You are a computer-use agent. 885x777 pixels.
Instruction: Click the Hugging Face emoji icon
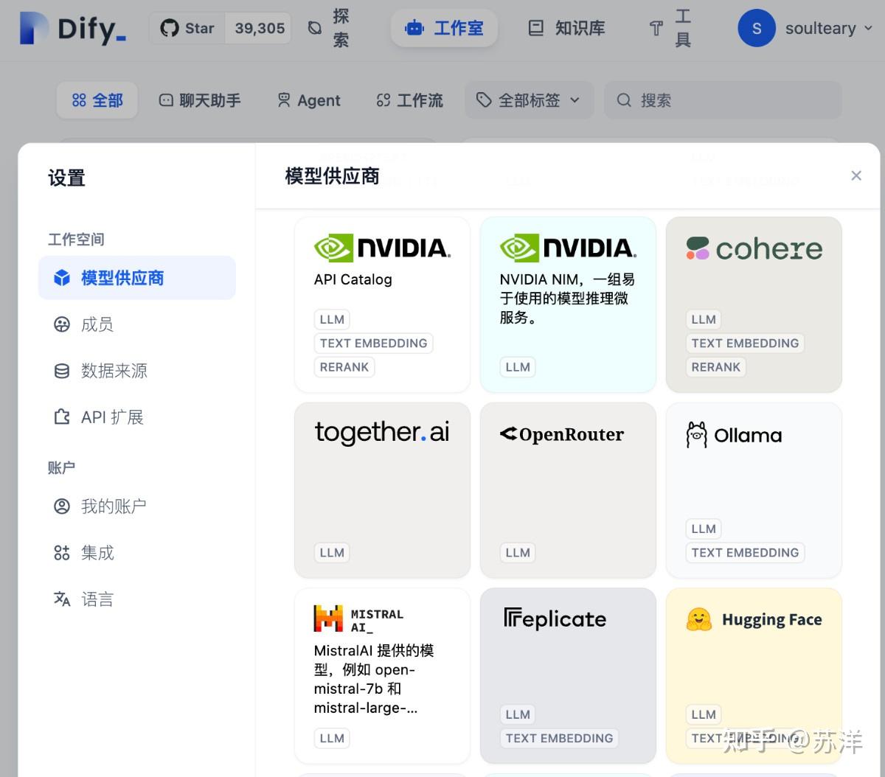[x=699, y=619]
